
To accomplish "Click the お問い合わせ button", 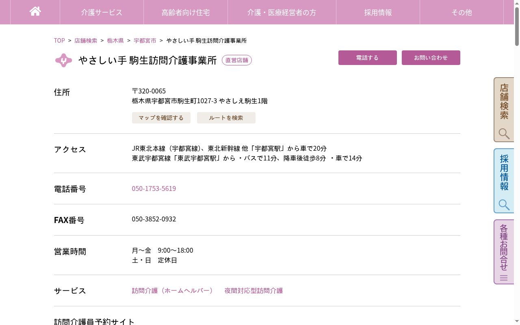I will [431, 58].
